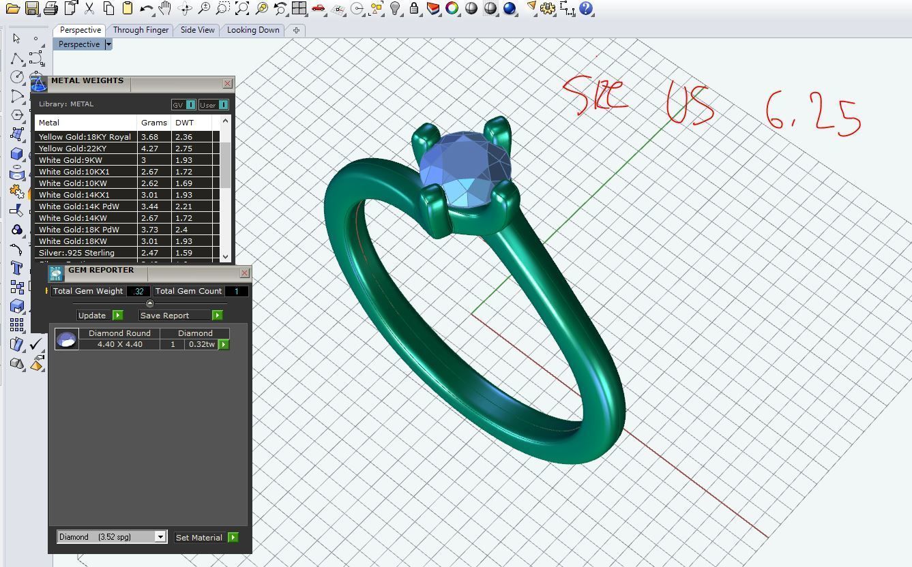912x567 pixels.
Task: Open the Diamond (3.52 spg) material dropdown
Action: pyautogui.click(x=112, y=537)
